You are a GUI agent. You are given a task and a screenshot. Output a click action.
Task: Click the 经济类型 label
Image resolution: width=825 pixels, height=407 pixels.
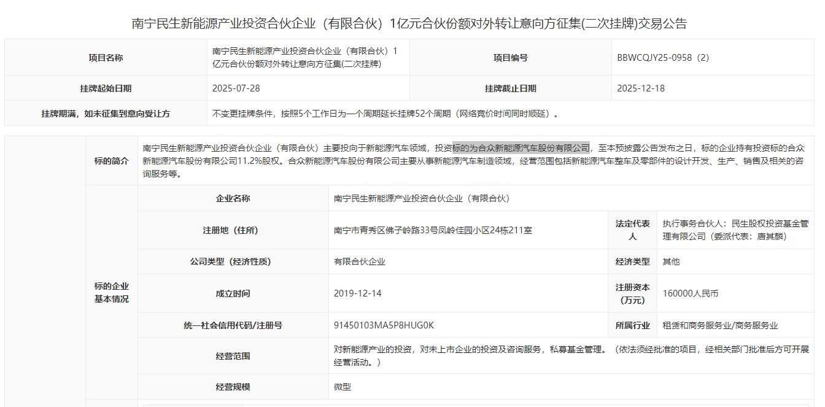[x=633, y=262]
